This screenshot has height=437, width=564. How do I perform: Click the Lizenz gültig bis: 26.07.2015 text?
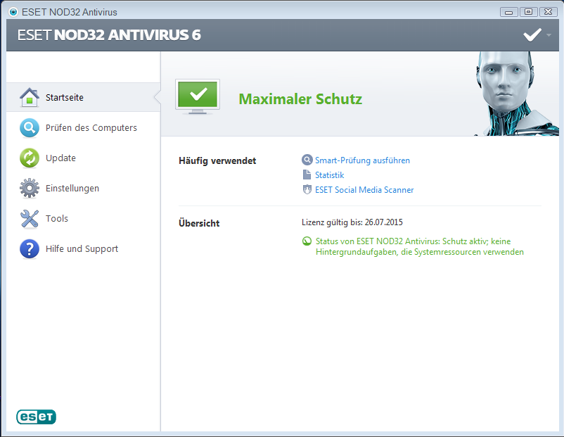pos(352,222)
